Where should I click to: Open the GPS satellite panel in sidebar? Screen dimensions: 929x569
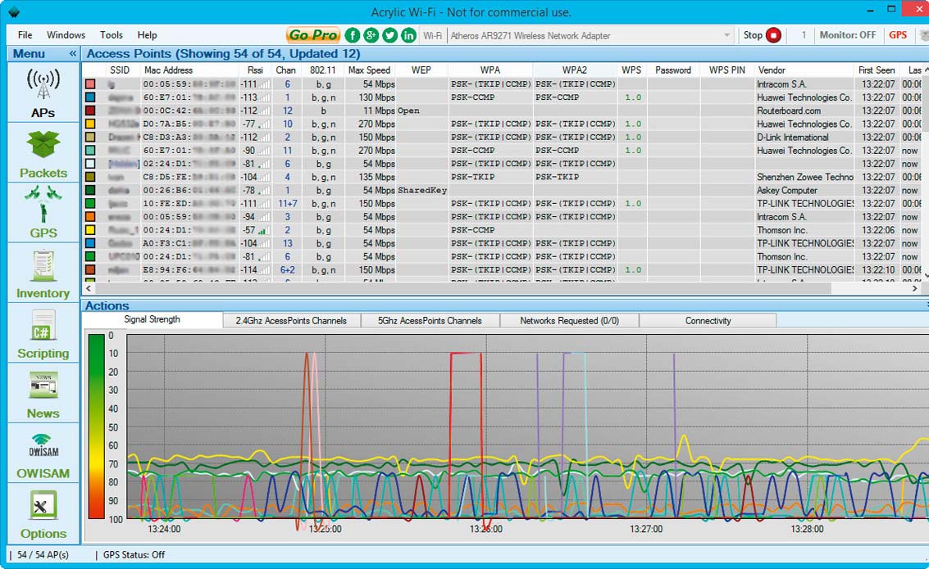click(43, 213)
